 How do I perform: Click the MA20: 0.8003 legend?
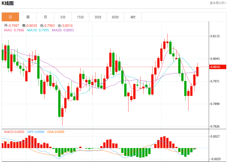pyautogui.click(x=63, y=30)
